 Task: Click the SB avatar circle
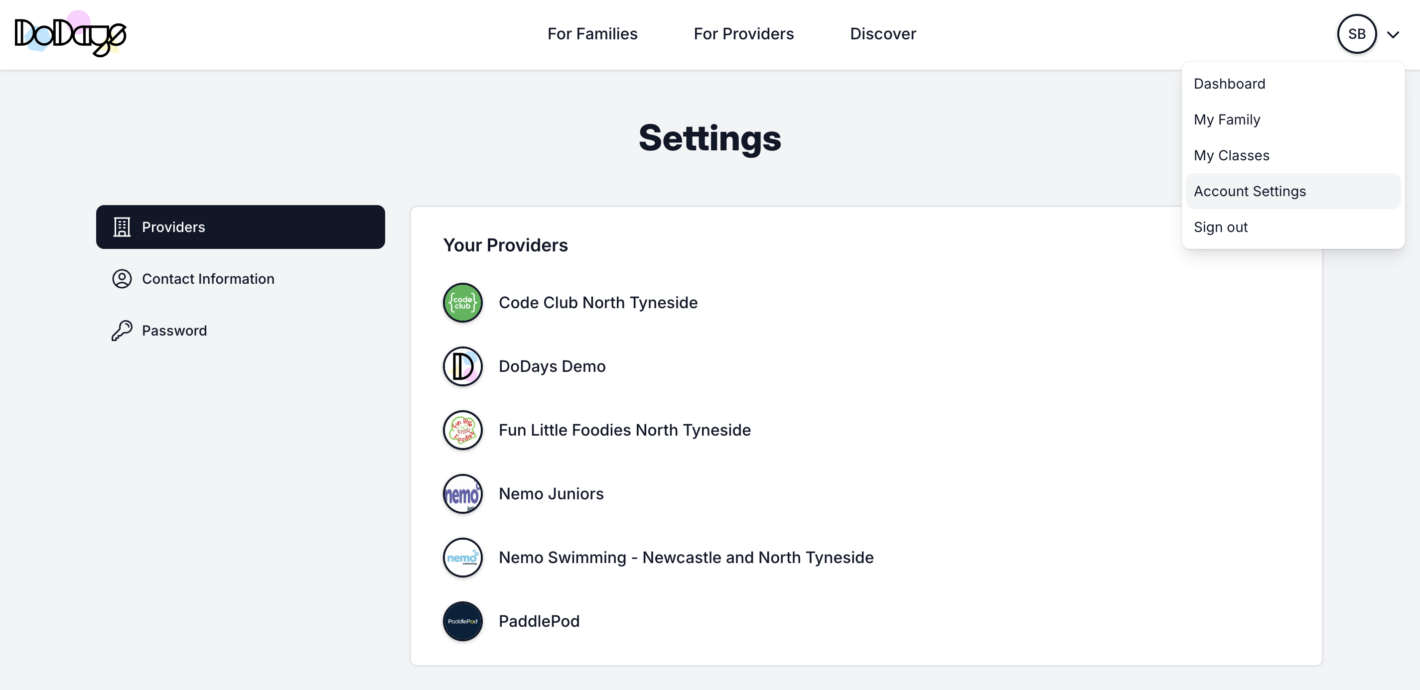[x=1357, y=33]
